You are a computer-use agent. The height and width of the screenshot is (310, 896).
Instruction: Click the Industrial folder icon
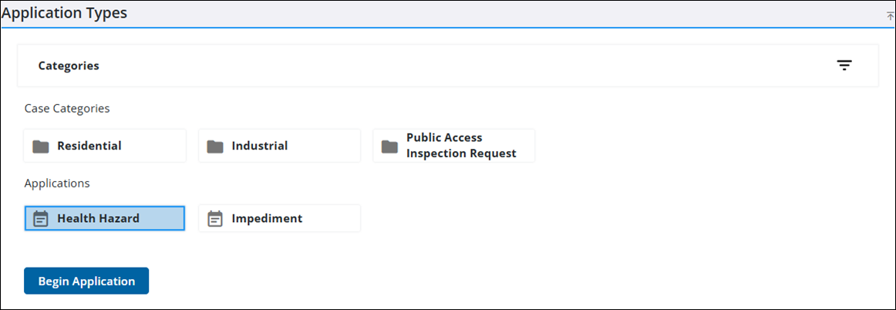pyautogui.click(x=215, y=146)
